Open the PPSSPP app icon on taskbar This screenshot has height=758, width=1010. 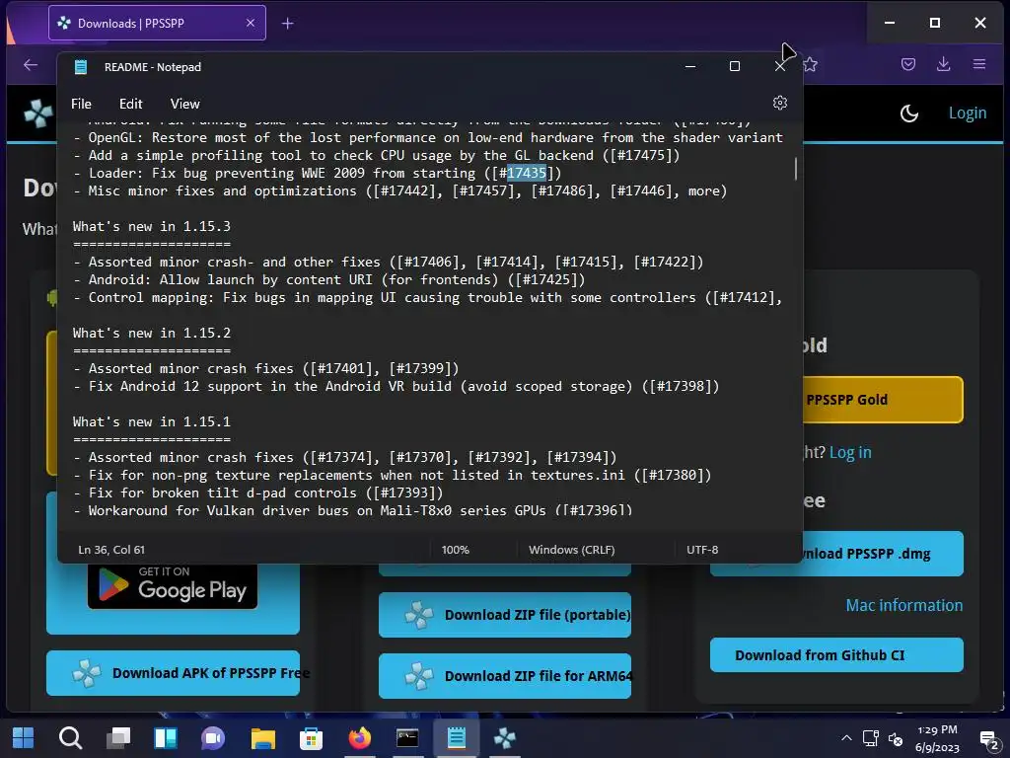pyautogui.click(x=504, y=738)
